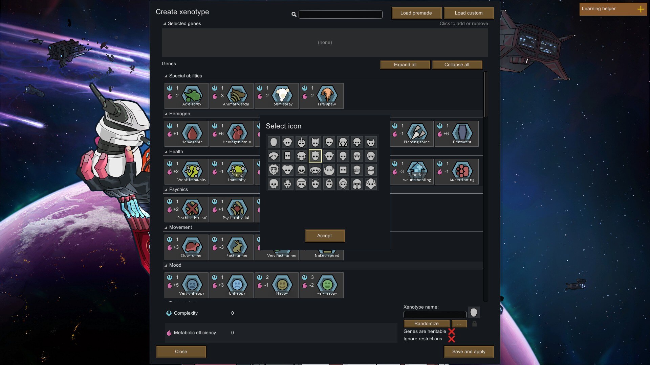Select the Fast runner gene

coord(232,247)
